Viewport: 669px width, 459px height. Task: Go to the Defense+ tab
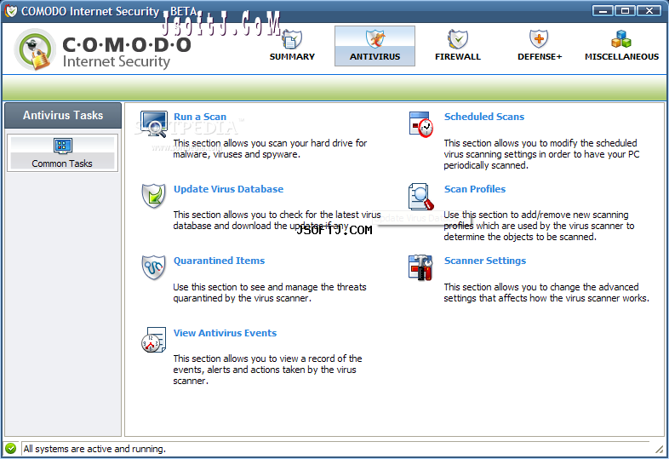(540, 46)
